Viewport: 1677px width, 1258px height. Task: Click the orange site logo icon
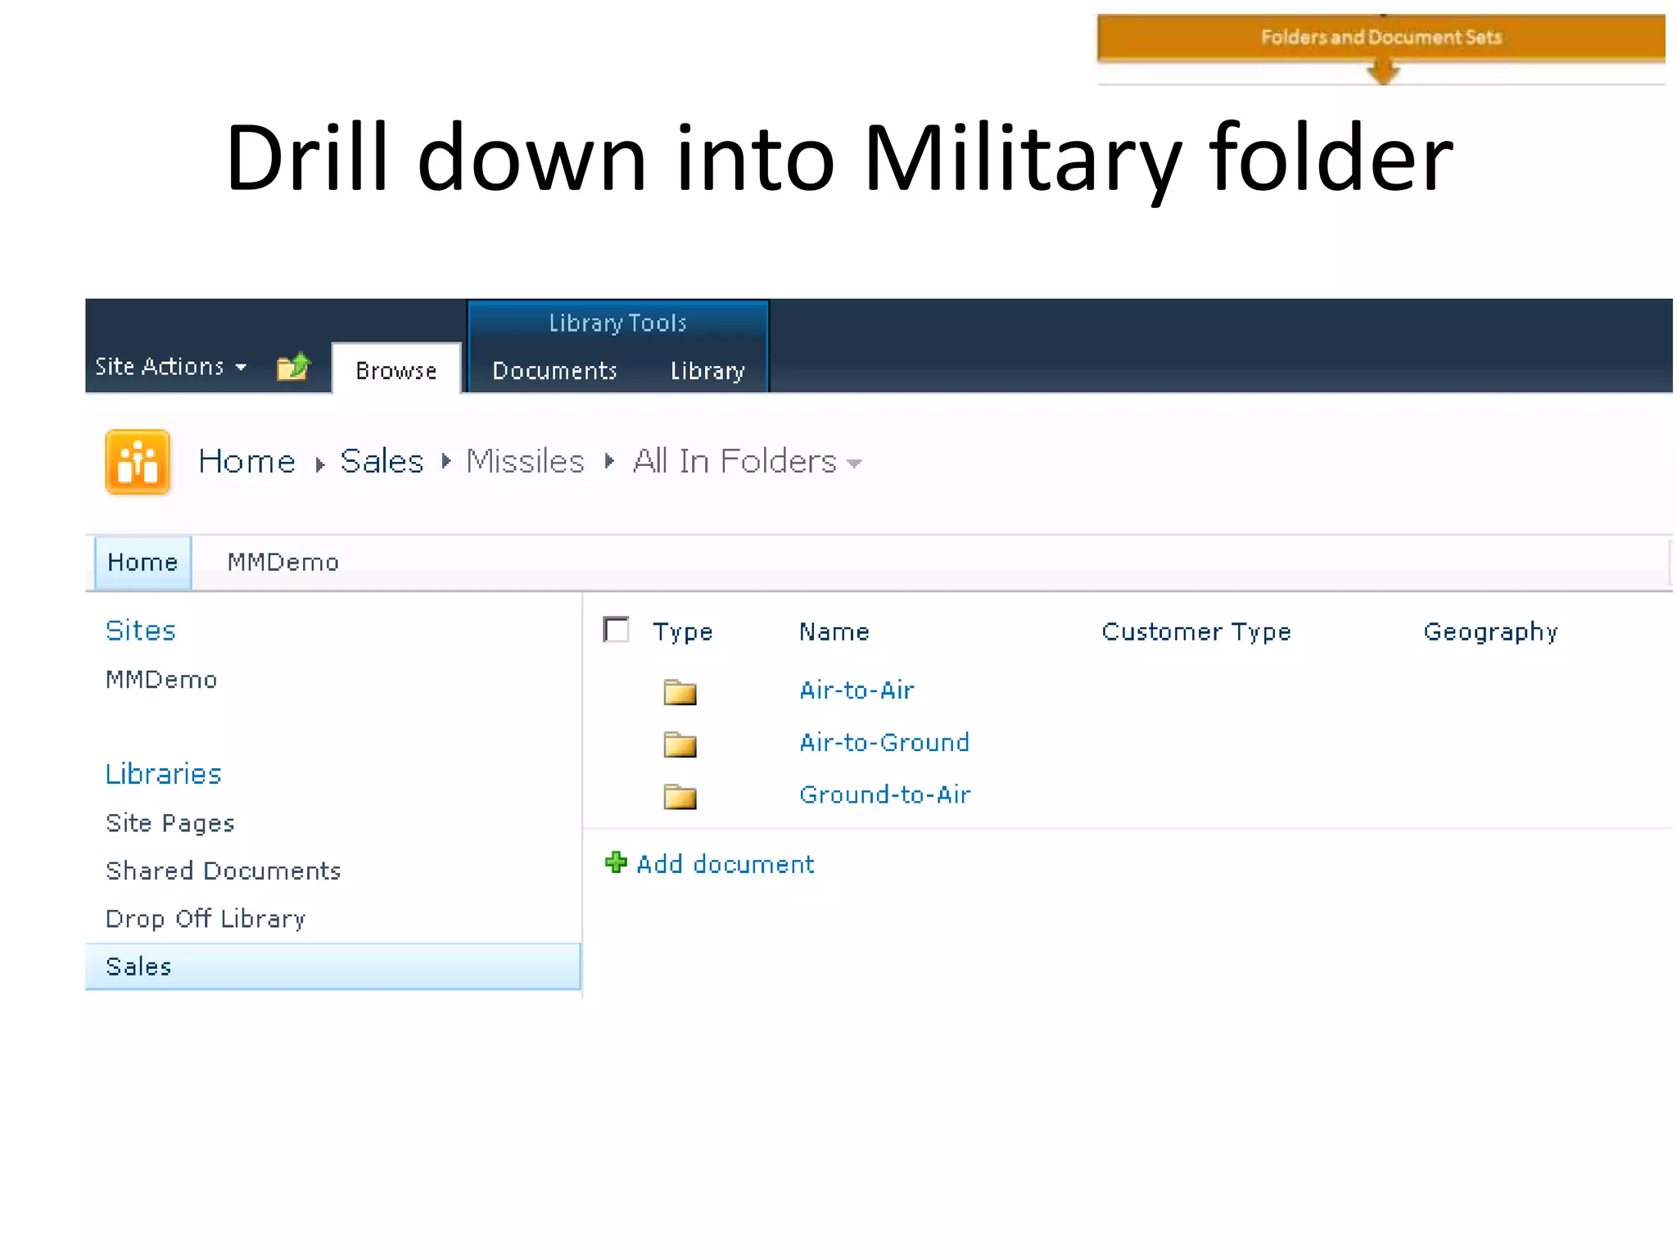click(x=138, y=462)
